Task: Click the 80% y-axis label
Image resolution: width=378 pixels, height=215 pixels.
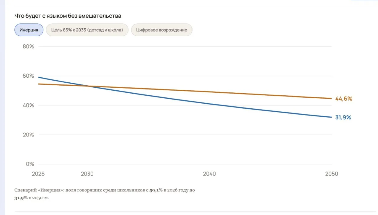Action: 29,46
